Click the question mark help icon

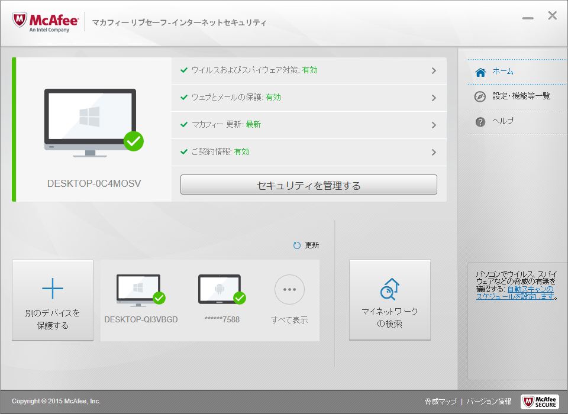click(x=480, y=122)
